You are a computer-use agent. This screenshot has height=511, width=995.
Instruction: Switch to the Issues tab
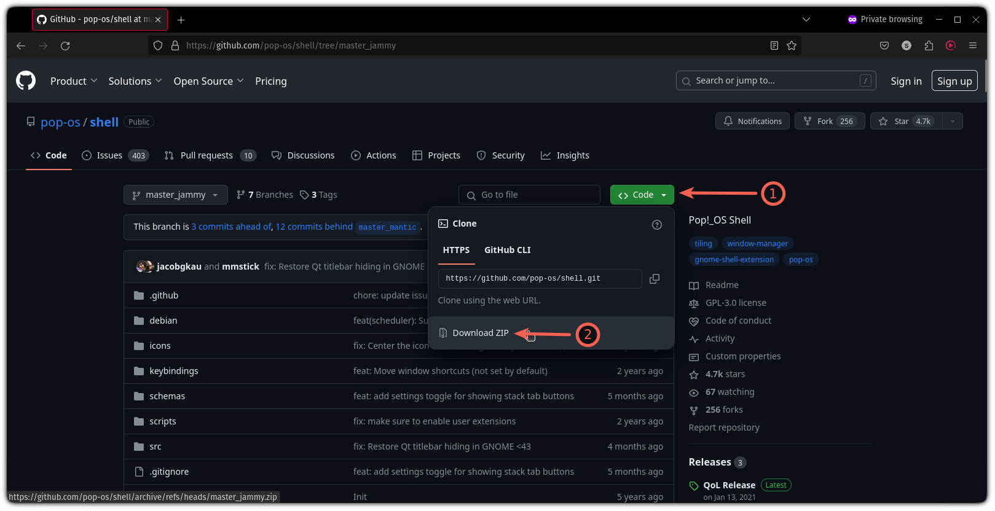(x=115, y=155)
